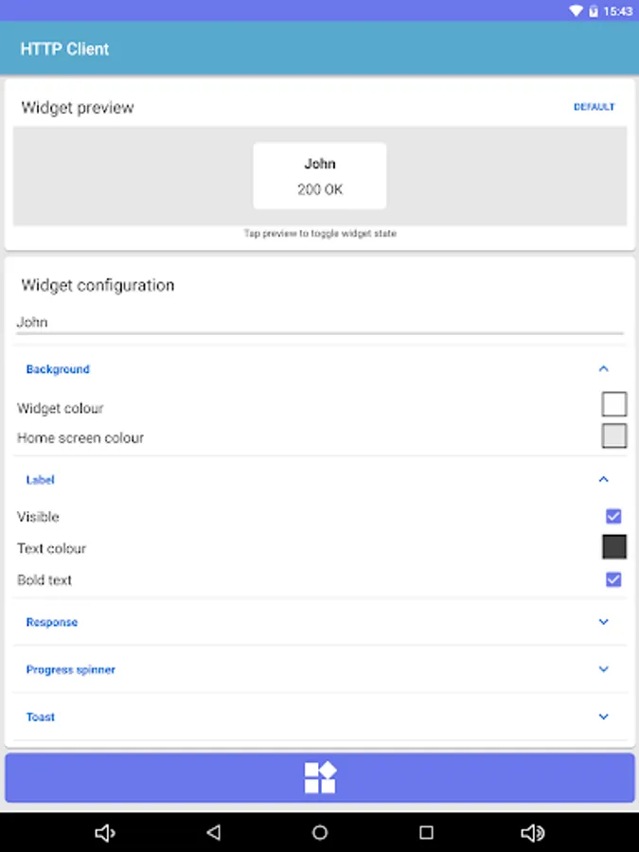639x852 pixels.
Task: Open Widget colour white swatch
Action: (614, 404)
